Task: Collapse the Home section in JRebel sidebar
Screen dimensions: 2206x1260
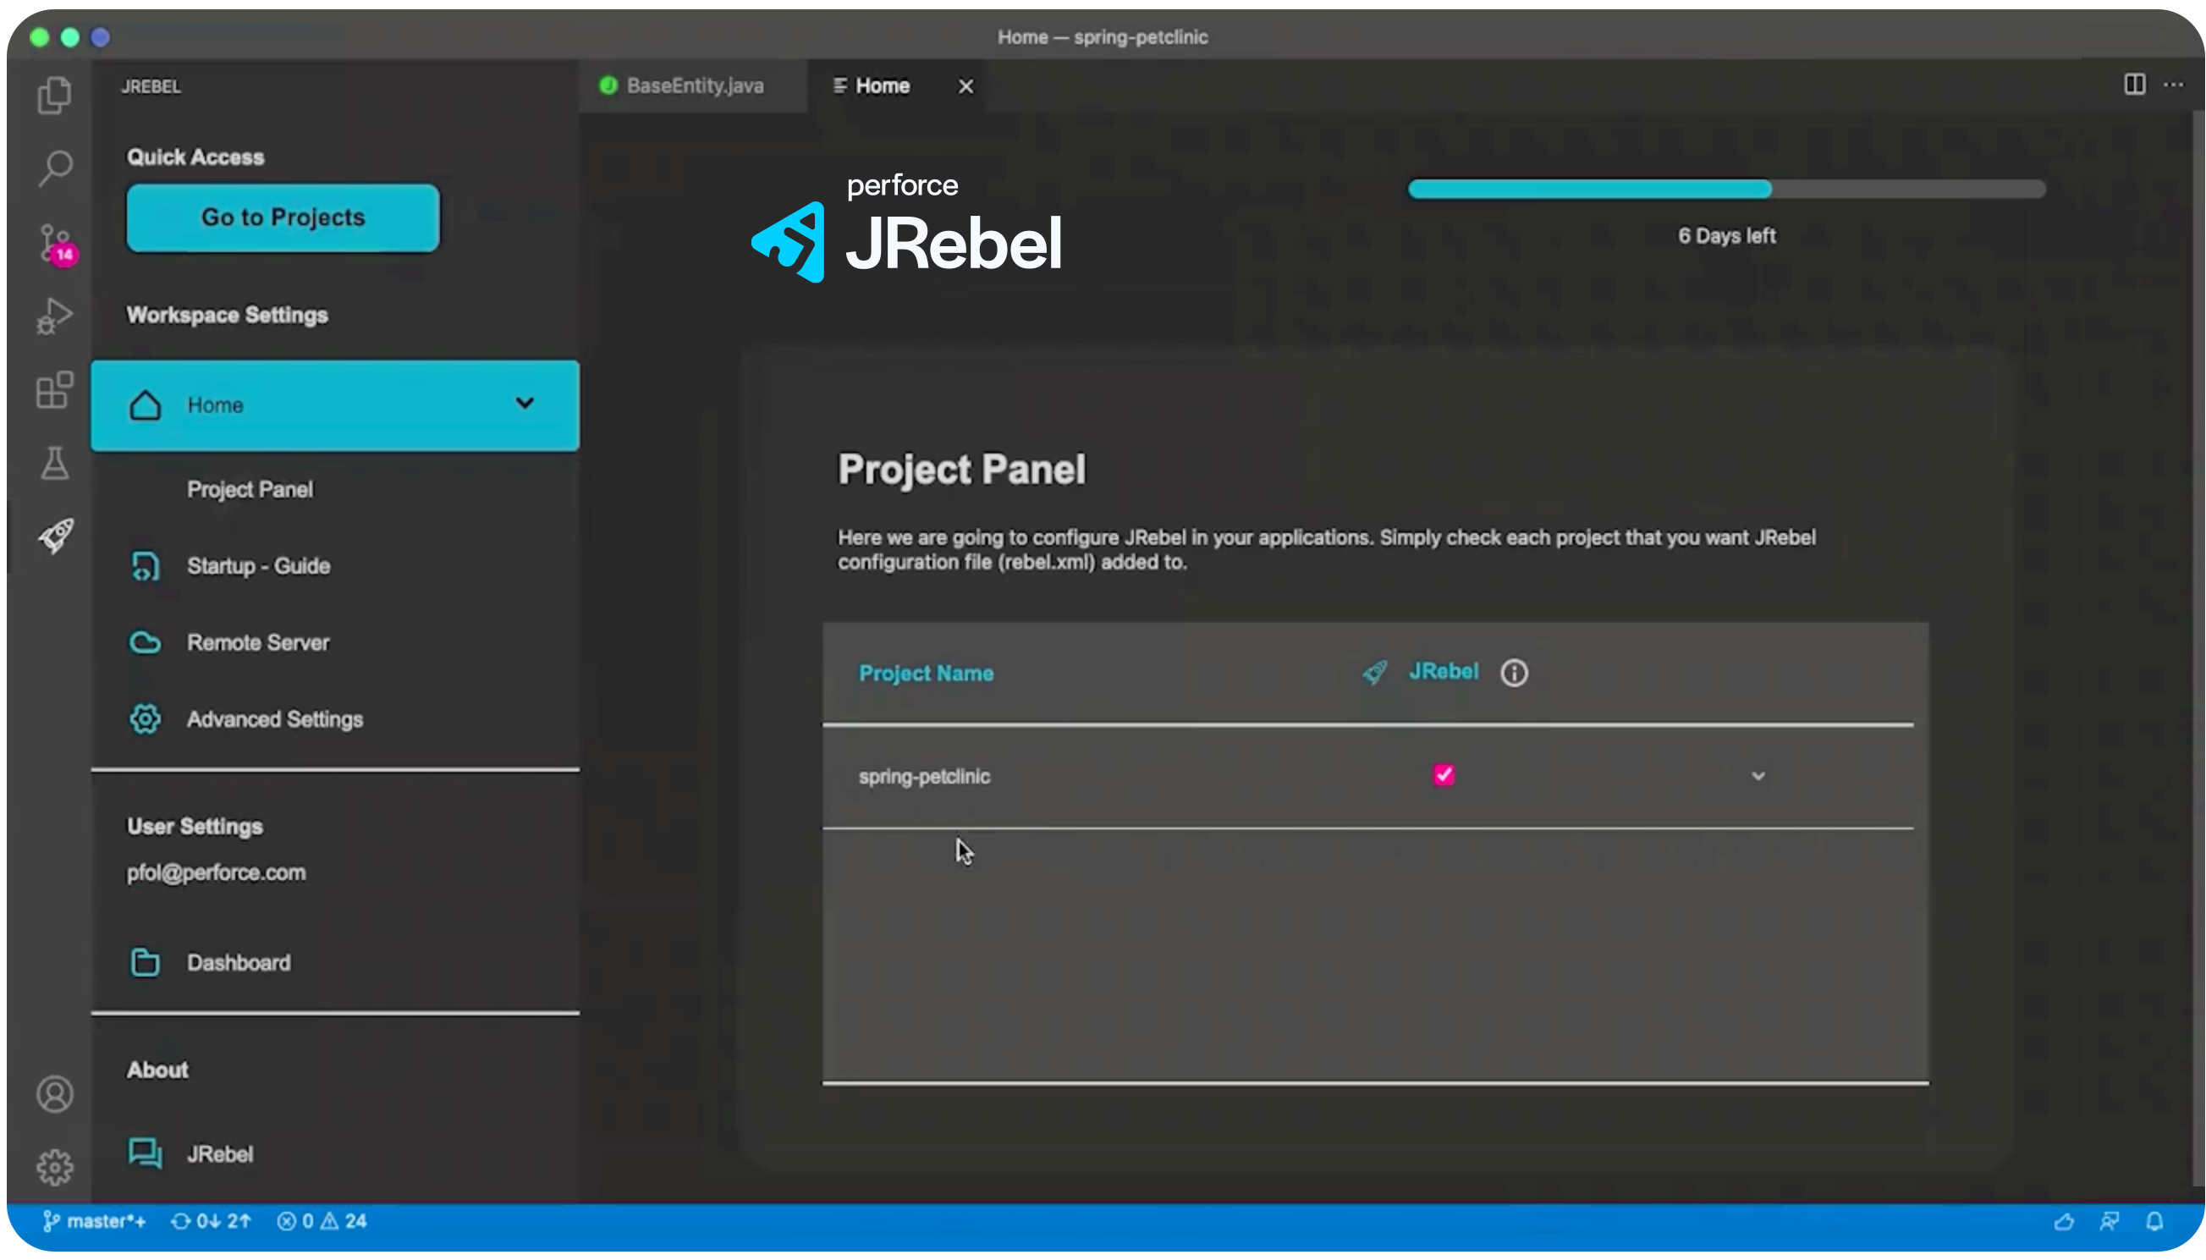Action: click(525, 404)
